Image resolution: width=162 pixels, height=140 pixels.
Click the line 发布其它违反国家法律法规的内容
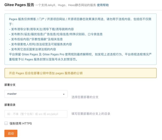click(x=32, y=49)
